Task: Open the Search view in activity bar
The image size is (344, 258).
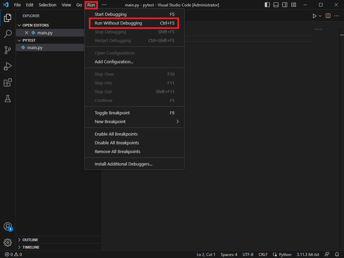Action: [8, 34]
